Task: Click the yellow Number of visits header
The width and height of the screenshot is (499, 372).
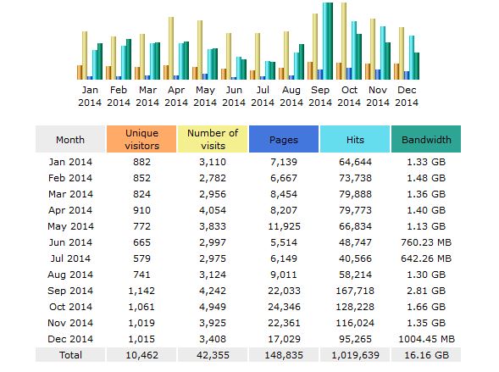Action: (x=213, y=139)
